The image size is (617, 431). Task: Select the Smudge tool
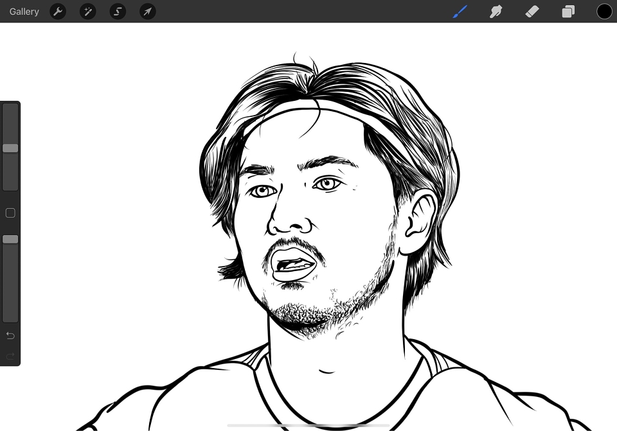[x=496, y=12]
